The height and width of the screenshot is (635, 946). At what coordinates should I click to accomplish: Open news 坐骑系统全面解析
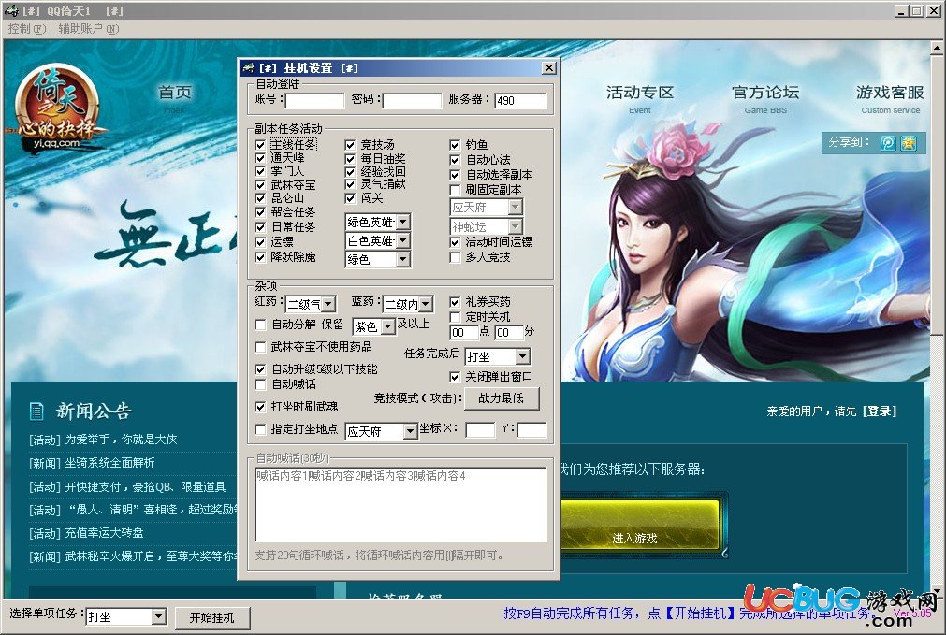pyautogui.click(x=109, y=463)
